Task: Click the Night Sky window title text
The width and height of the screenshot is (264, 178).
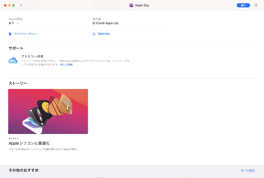Action: coord(142,5)
